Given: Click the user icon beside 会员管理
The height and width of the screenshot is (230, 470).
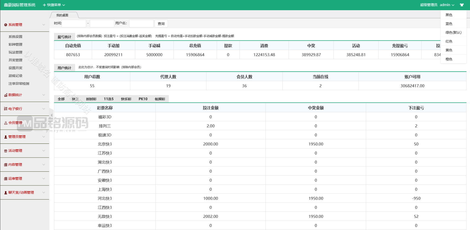Looking at the screenshot, I should click(x=6, y=123).
